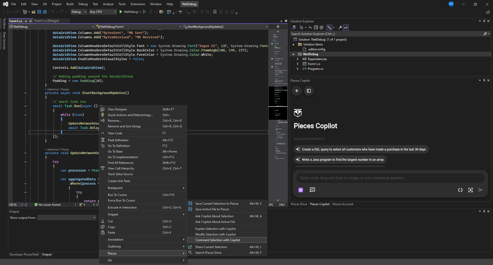Click the chat bubble icon below Copilot input

(312, 190)
